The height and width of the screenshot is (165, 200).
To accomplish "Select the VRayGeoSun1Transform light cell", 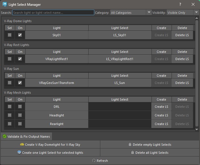I will tap(57, 83).
